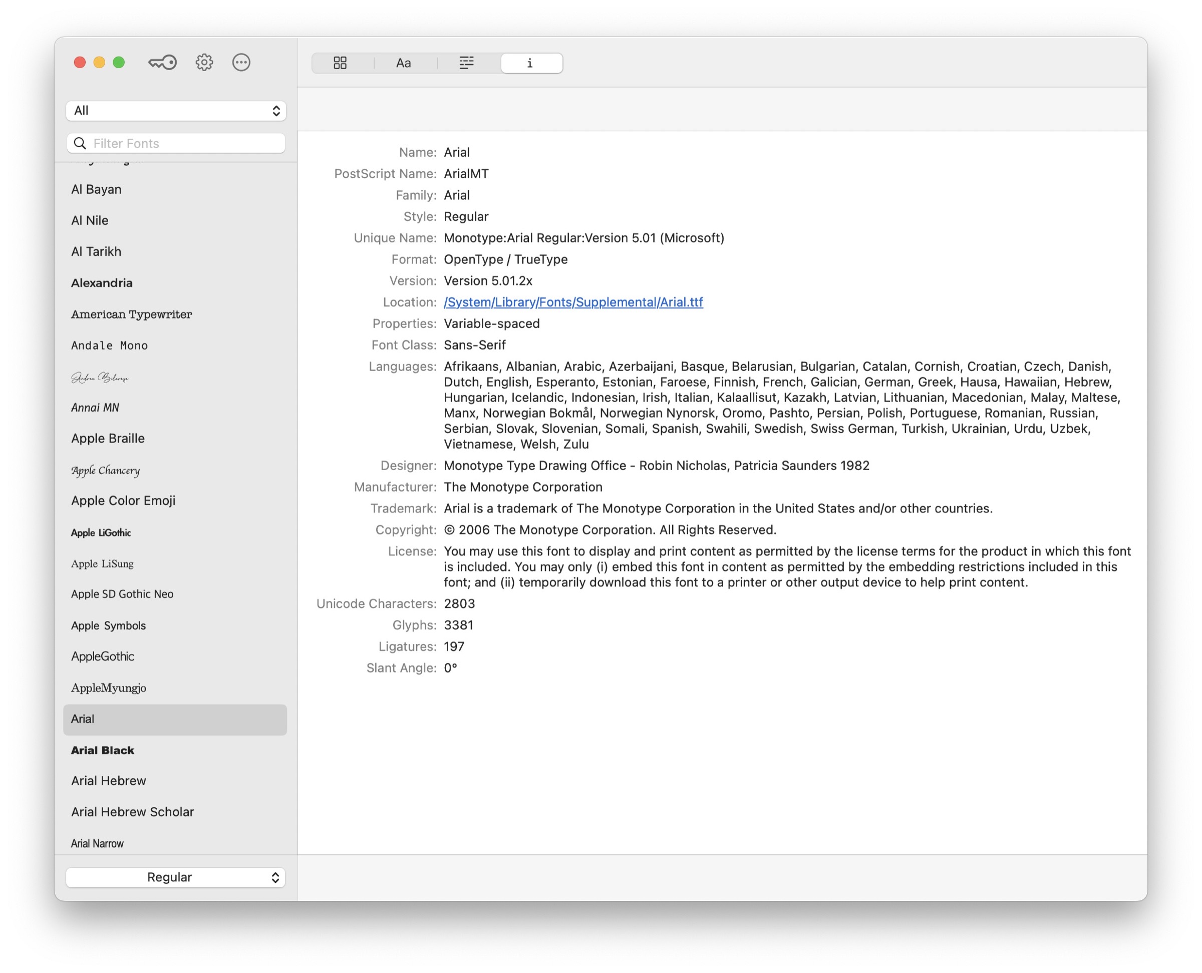Select the font info view button
Screen dimensions: 1202x973
click(x=530, y=63)
